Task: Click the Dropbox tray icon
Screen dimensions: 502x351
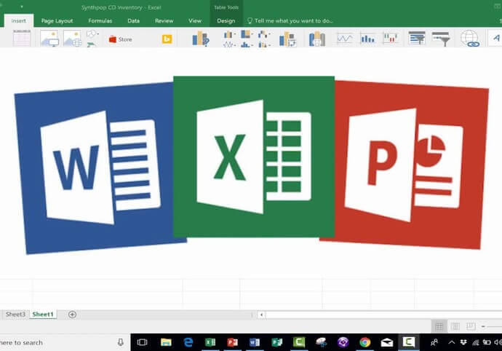Action: click(463, 343)
